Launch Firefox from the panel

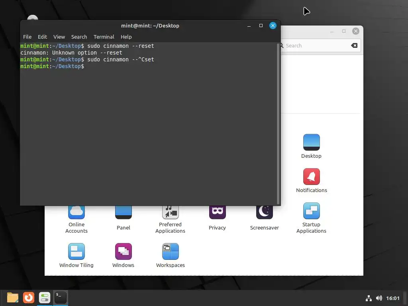[x=29, y=298]
